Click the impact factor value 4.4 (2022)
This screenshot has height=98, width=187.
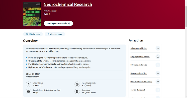coord(37,85)
